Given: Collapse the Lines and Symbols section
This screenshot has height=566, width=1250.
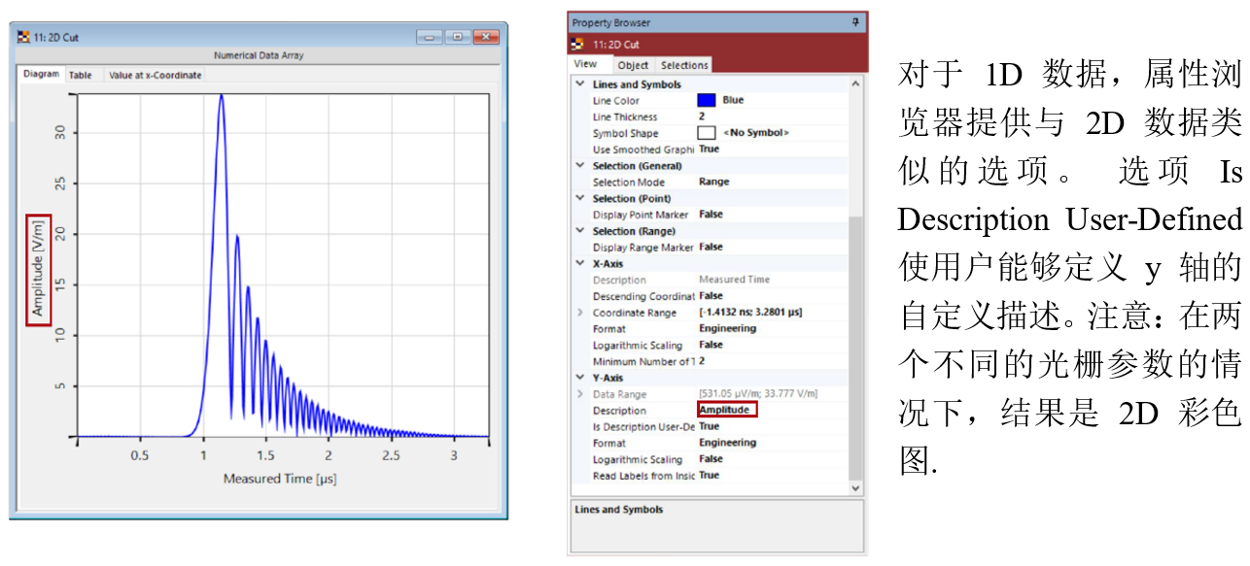Looking at the screenshot, I should [x=581, y=84].
